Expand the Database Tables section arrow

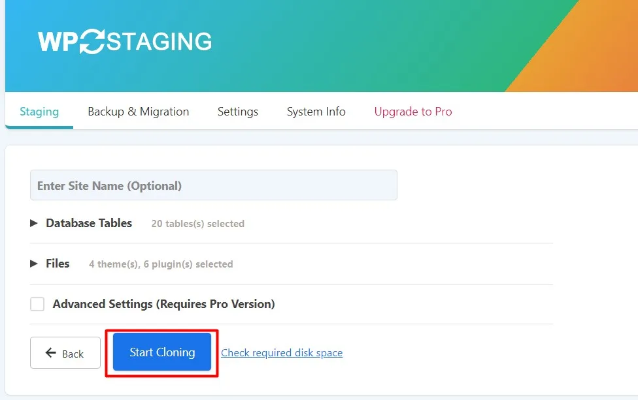(34, 223)
